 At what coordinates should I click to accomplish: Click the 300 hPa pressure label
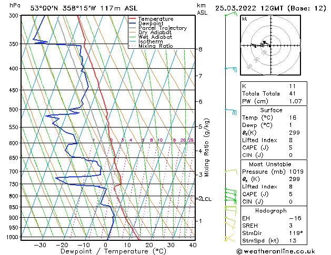[x=15, y=16]
